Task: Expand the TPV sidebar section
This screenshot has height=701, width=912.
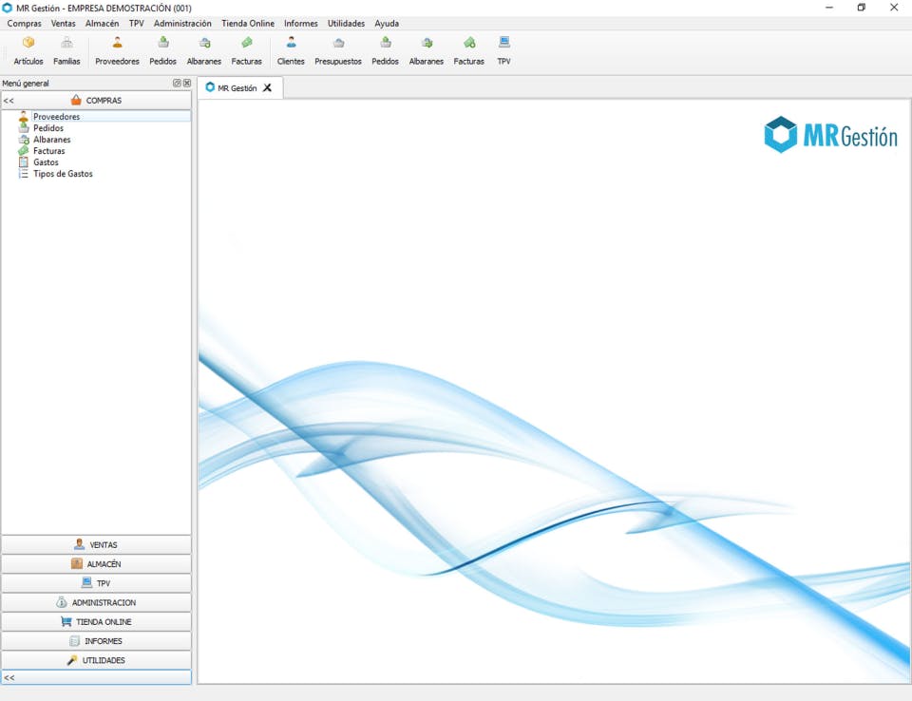Action: tap(97, 583)
